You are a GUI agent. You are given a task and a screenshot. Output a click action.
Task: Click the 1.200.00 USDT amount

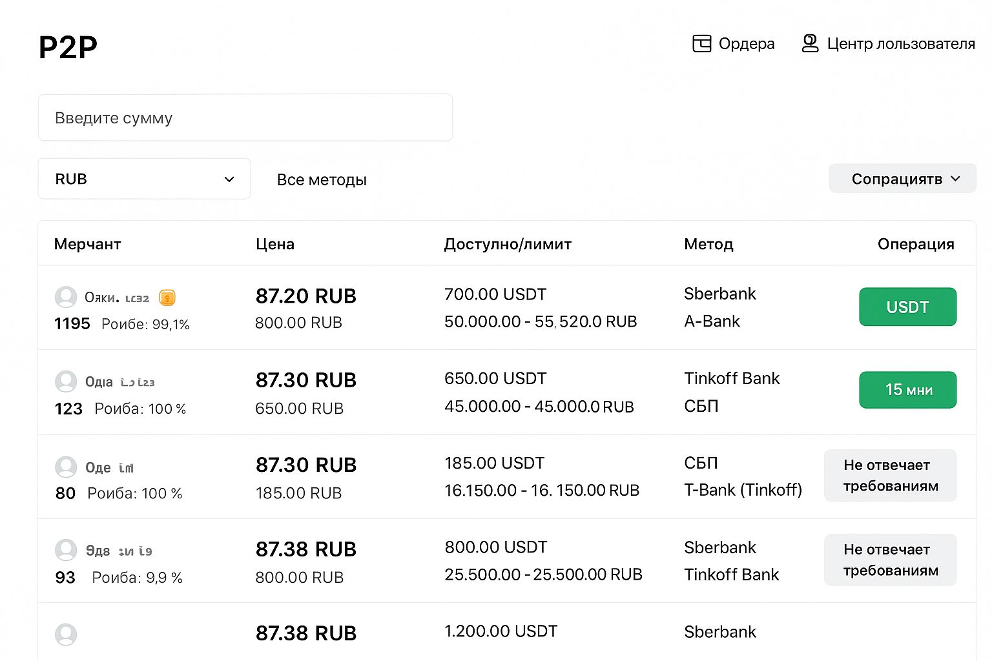click(501, 631)
